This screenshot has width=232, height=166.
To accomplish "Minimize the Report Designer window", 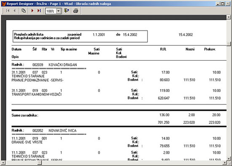I will point(218,4).
